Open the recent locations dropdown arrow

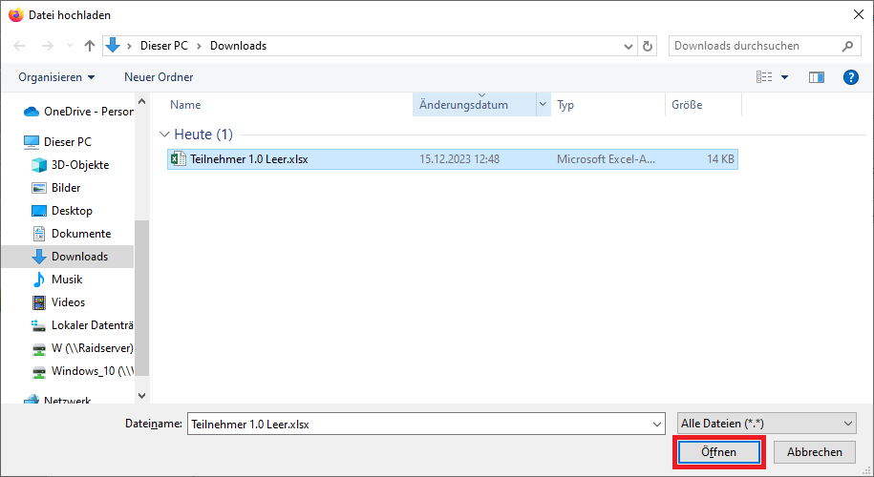pyautogui.click(x=70, y=46)
